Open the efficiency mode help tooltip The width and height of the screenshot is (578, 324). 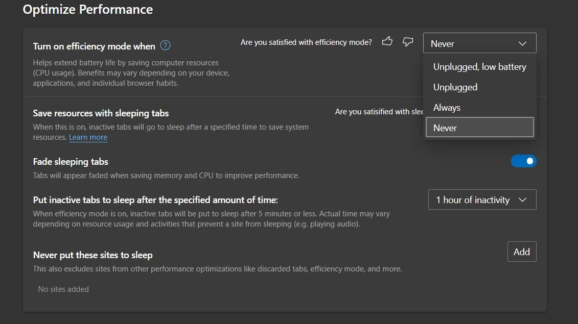[x=165, y=45]
